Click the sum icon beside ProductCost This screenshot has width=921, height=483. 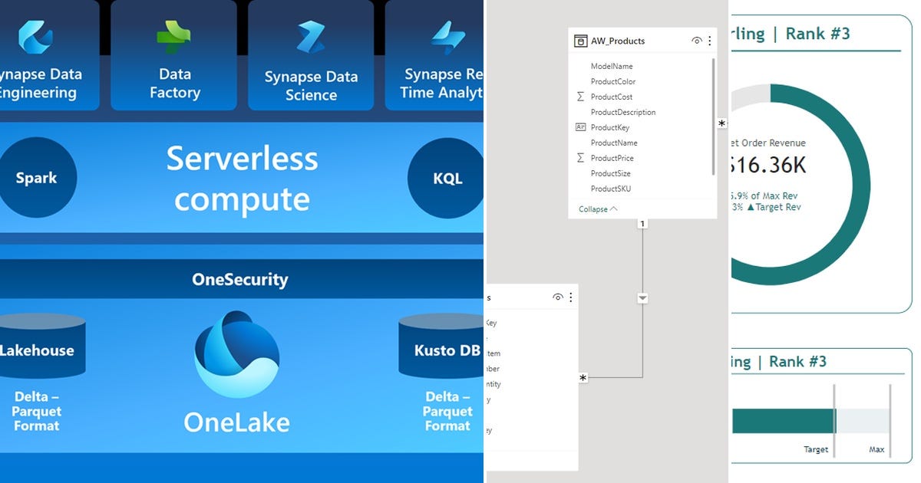pos(581,96)
